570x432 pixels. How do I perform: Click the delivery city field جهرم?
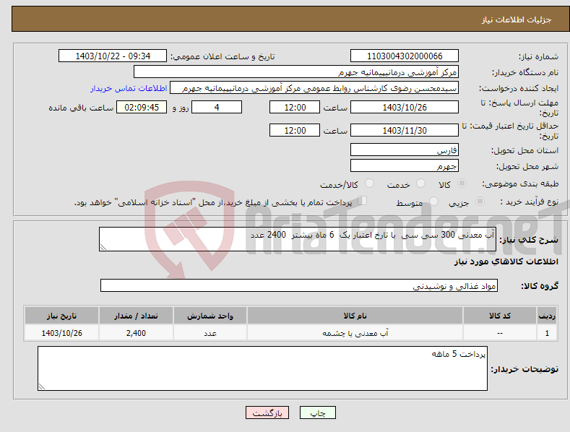coord(405,166)
